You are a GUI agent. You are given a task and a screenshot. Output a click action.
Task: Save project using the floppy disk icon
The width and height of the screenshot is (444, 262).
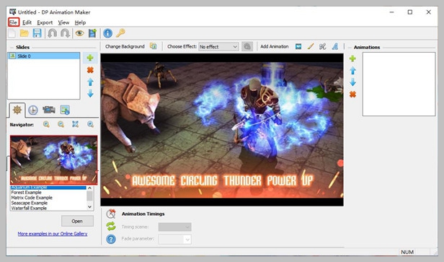pos(37,33)
